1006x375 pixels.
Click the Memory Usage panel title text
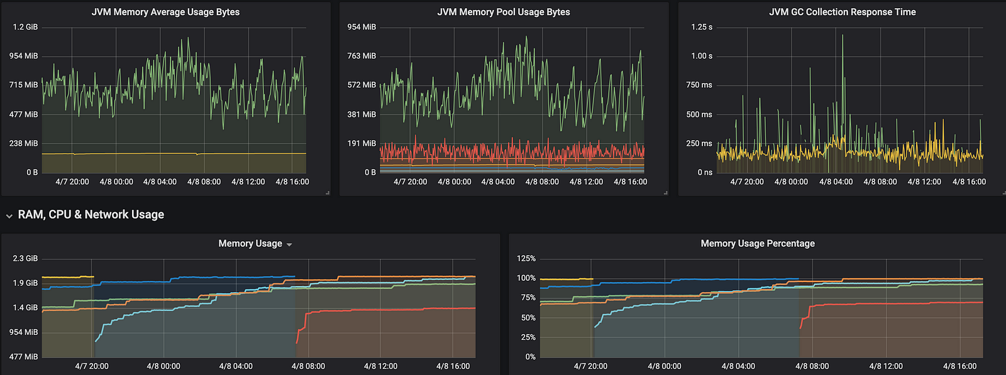[250, 244]
